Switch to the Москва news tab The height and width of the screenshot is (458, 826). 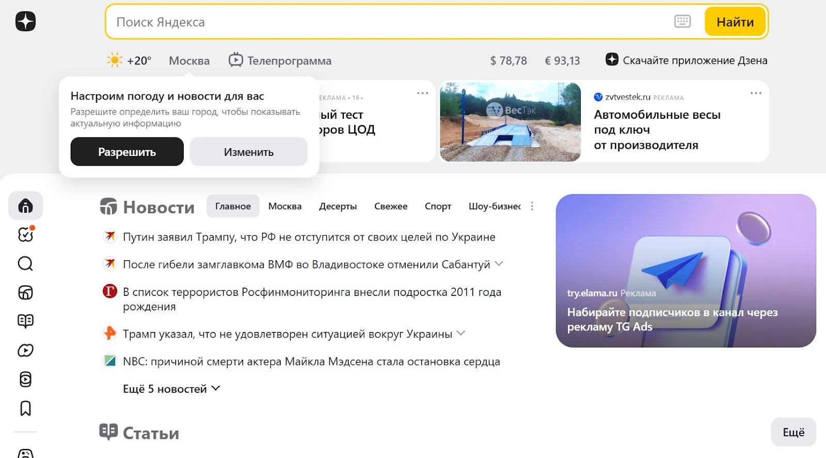coord(285,206)
